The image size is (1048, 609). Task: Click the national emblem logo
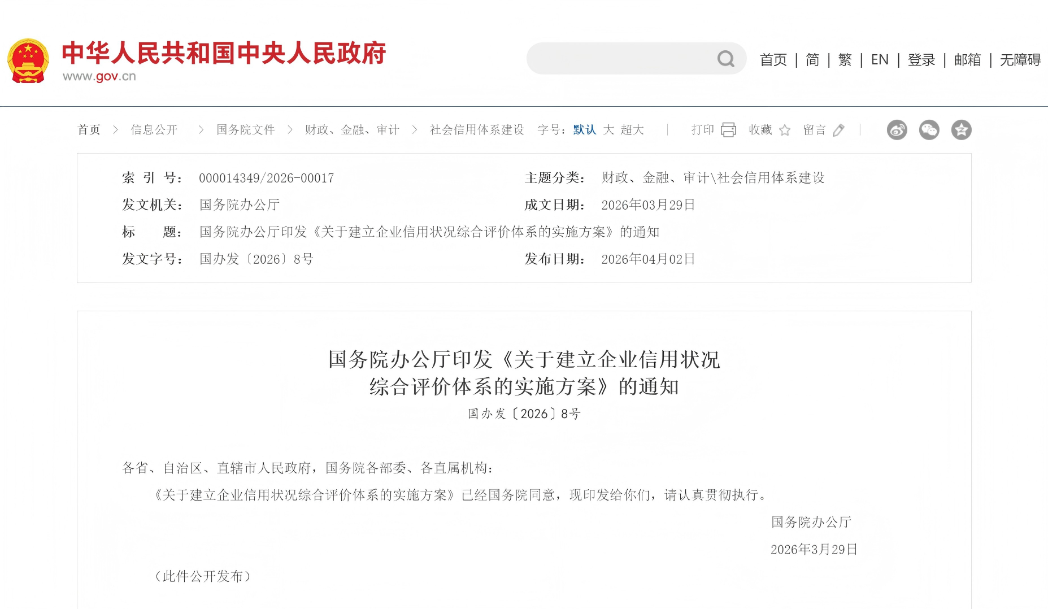pos(29,58)
